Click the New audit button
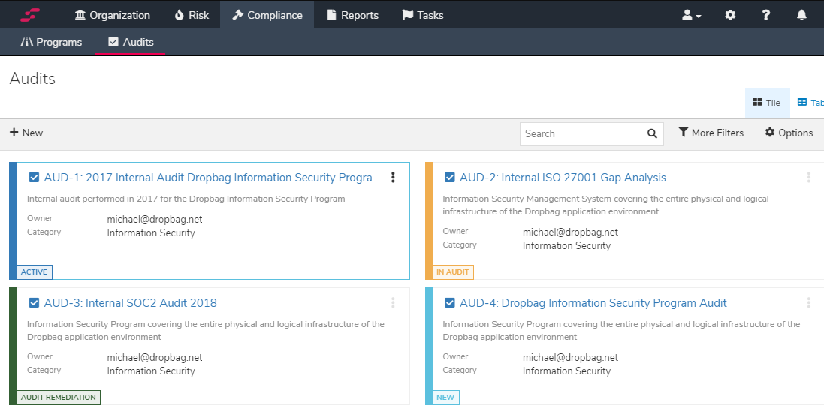 coord(26,133)
